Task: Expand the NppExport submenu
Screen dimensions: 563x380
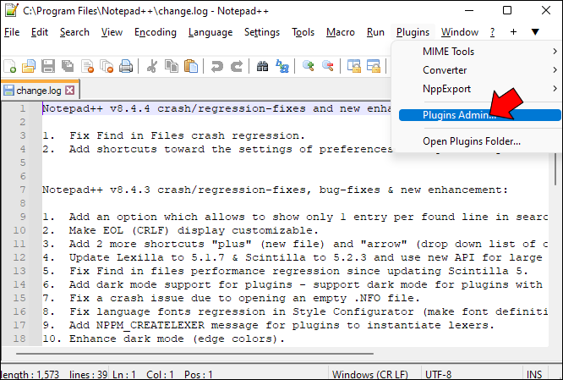Action: click(x=479, y=89)
